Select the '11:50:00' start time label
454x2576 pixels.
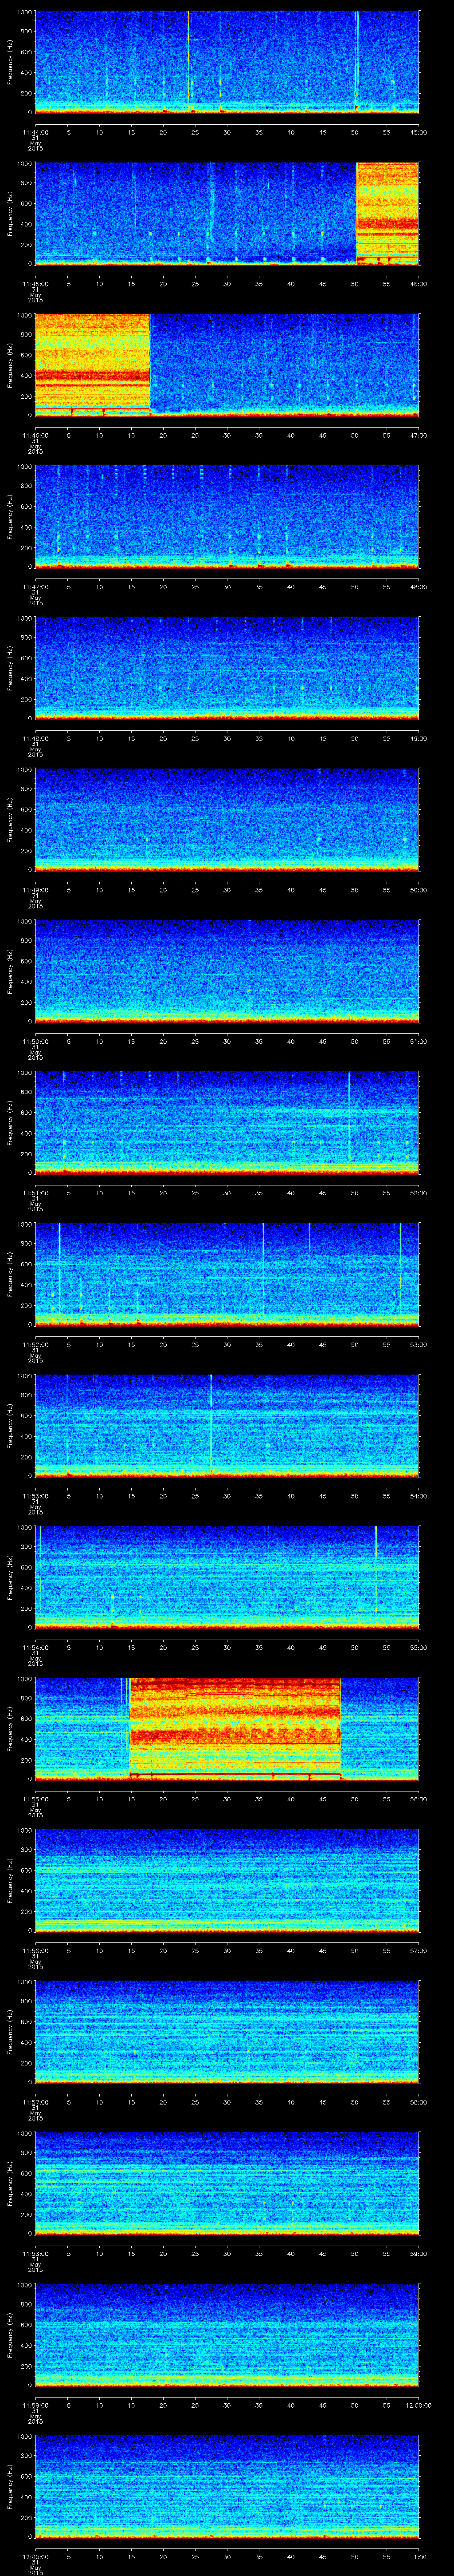[x=35, y=1041]
